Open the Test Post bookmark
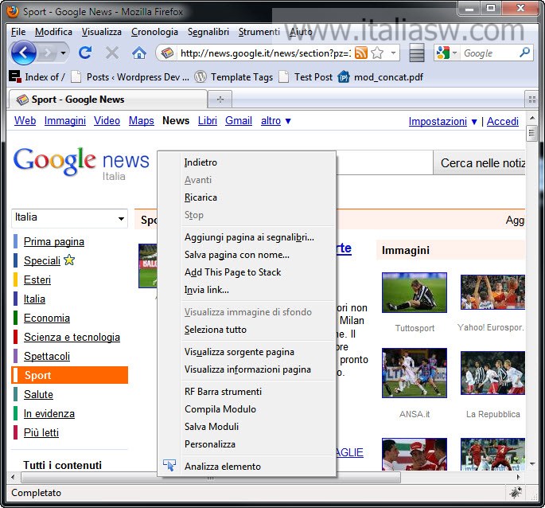This screenshot has width=545, height=508. (x=306, y=77)
